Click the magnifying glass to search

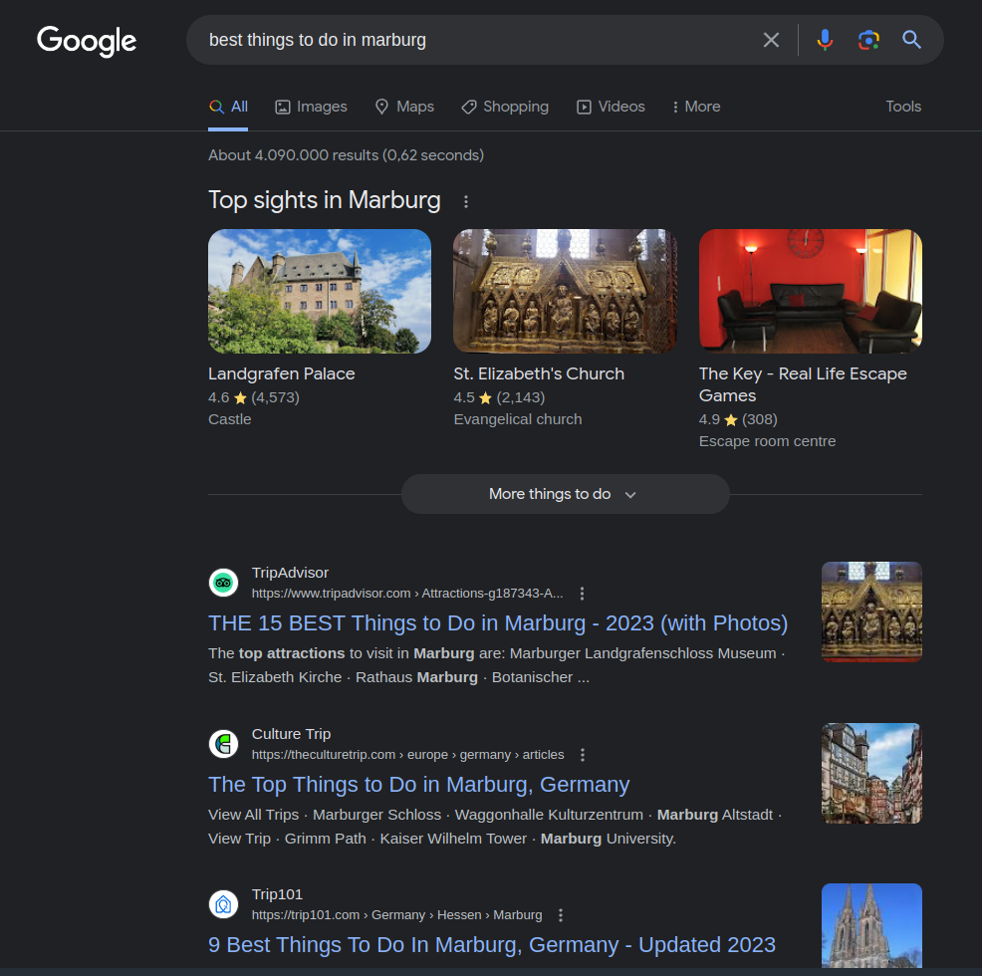click(911, 40)
